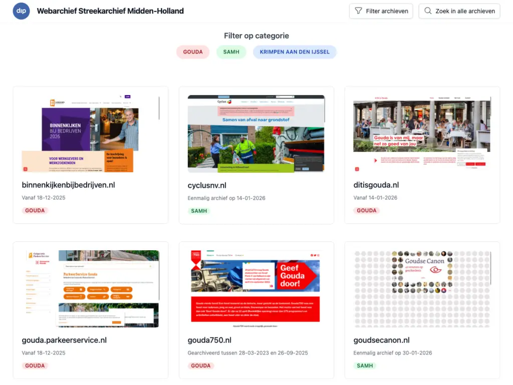Click GOUDA tag on ditisgouda.nl card

pos(366,210)
